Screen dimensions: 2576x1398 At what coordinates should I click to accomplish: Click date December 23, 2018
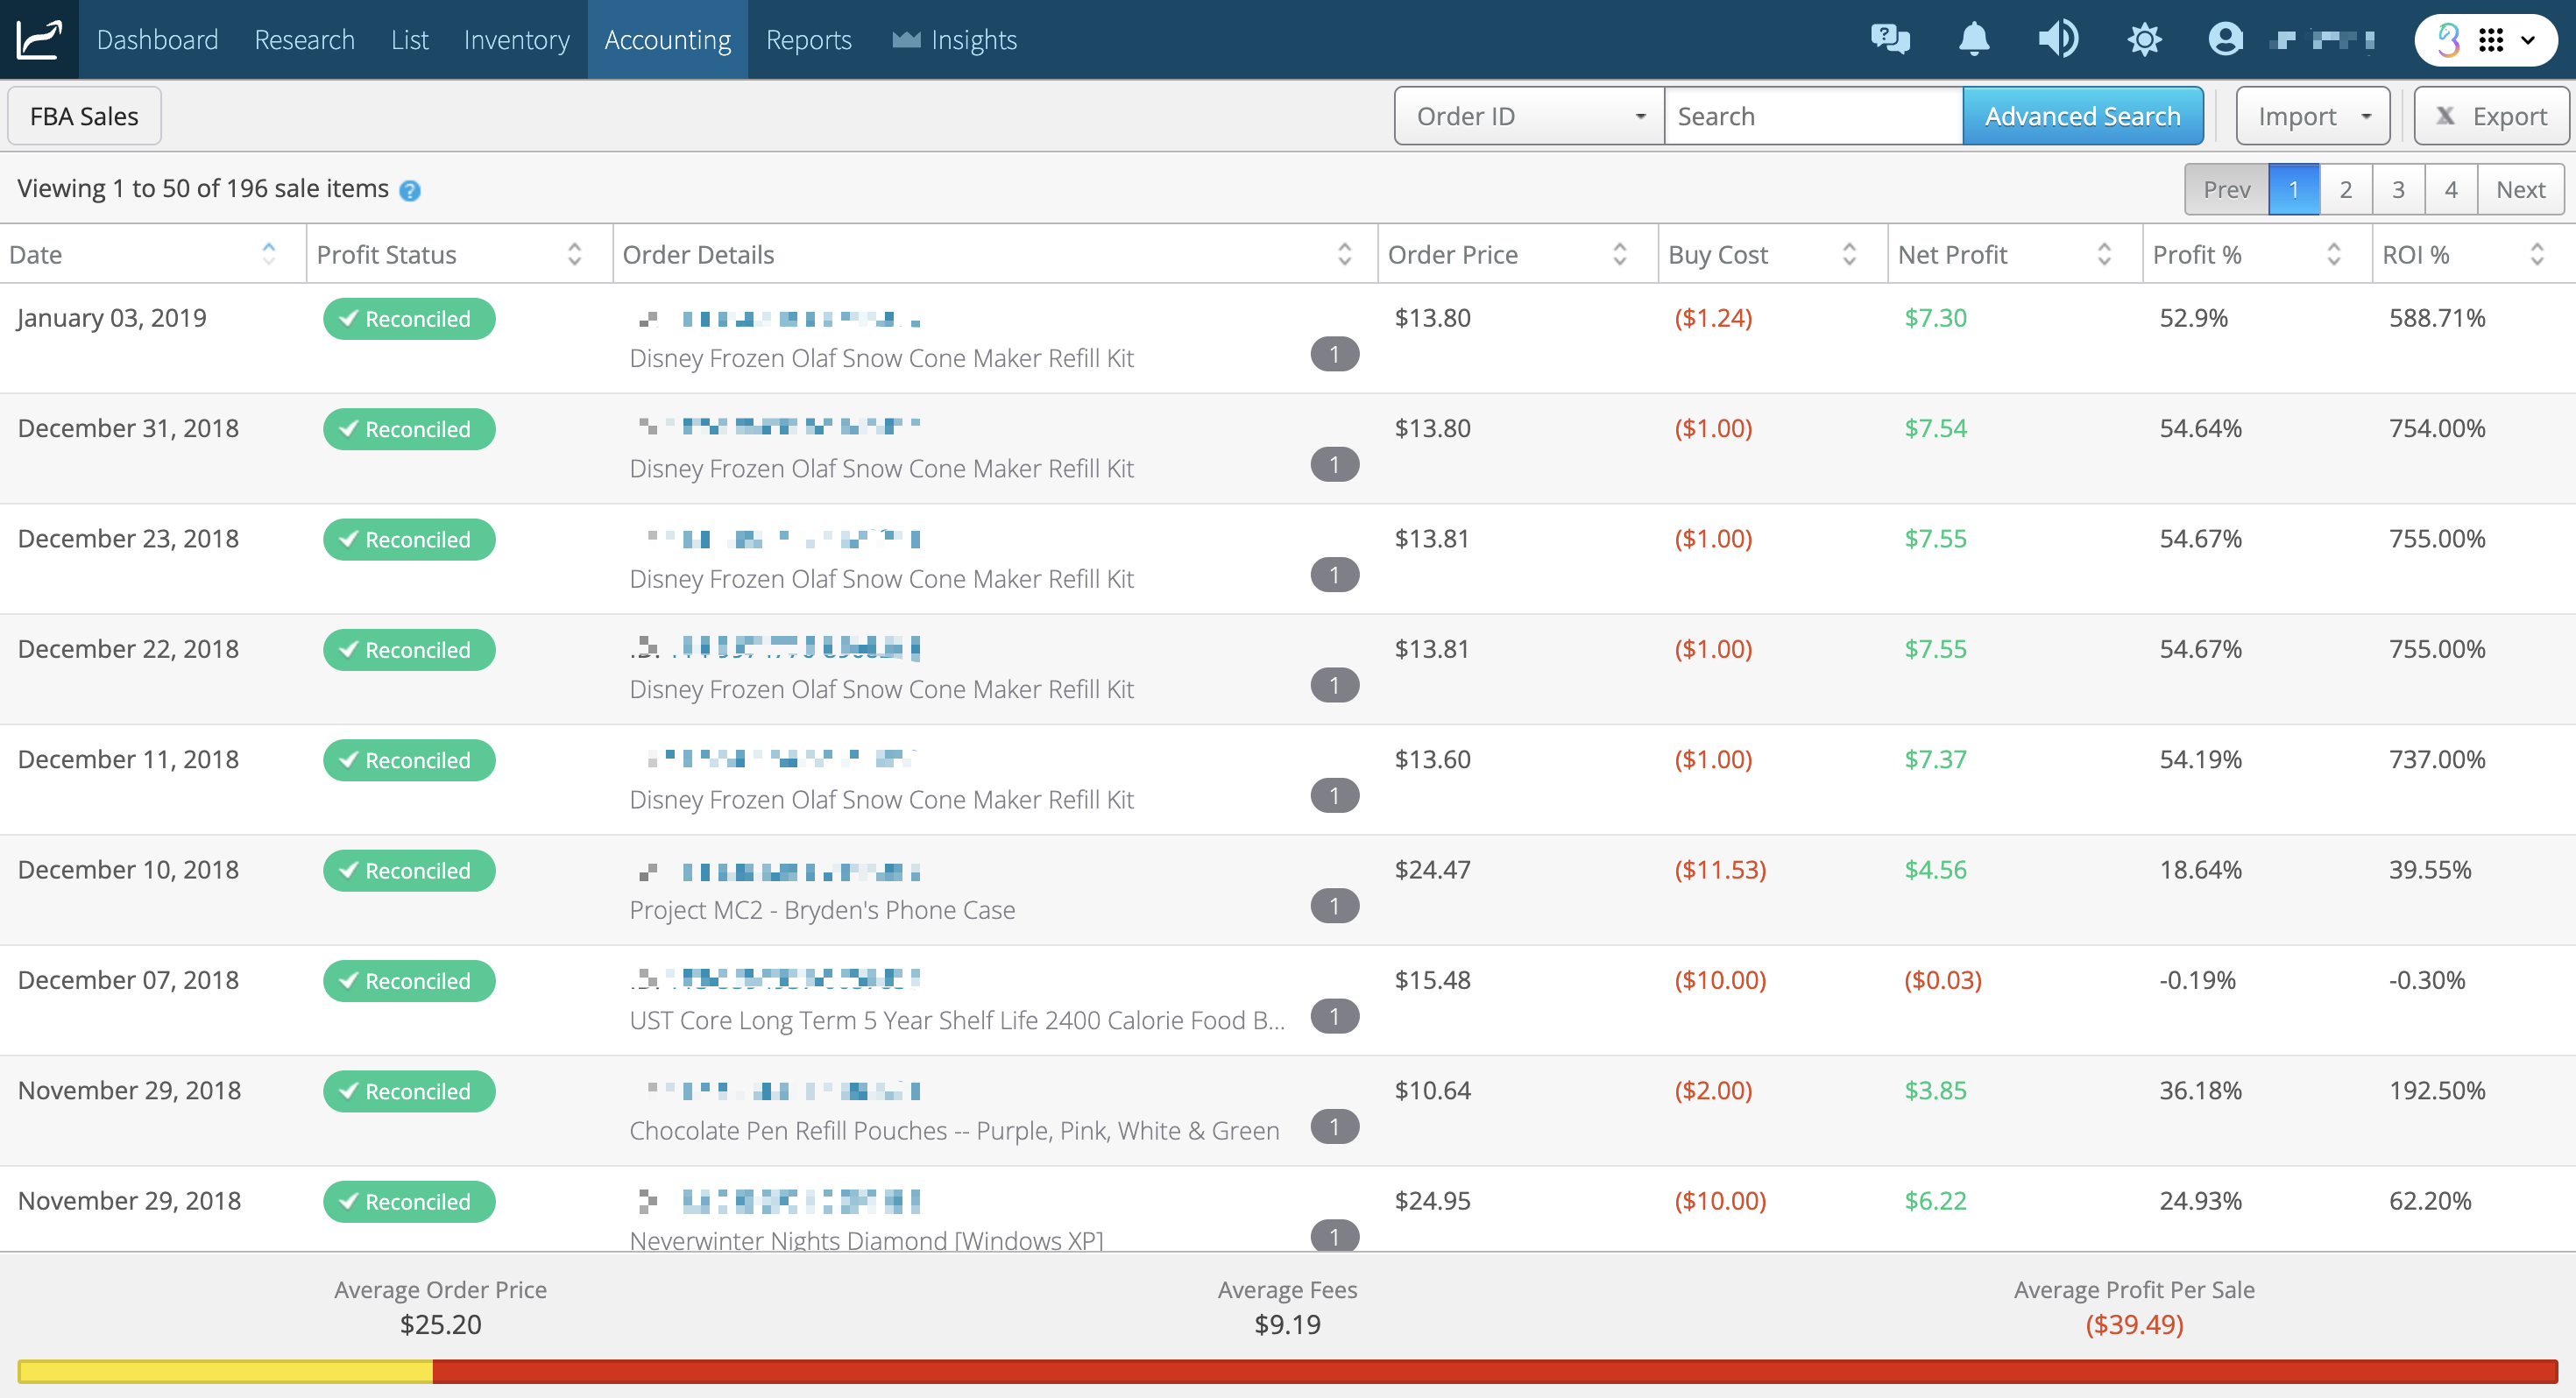[x=128, y=539]
